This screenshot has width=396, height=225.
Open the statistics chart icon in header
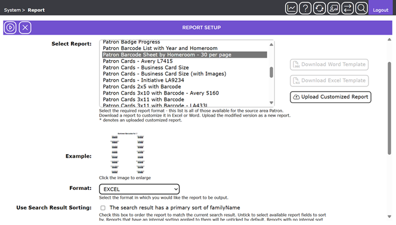tap(291, 8)
